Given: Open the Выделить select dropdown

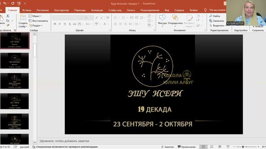Looking at the screenshot, I should point(217,26).
